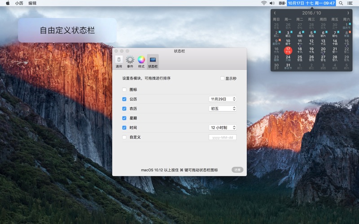Open the 样式 (Style) color wheel pane
359x224 pixels.
pyautogui.click(x=141, y=61)
